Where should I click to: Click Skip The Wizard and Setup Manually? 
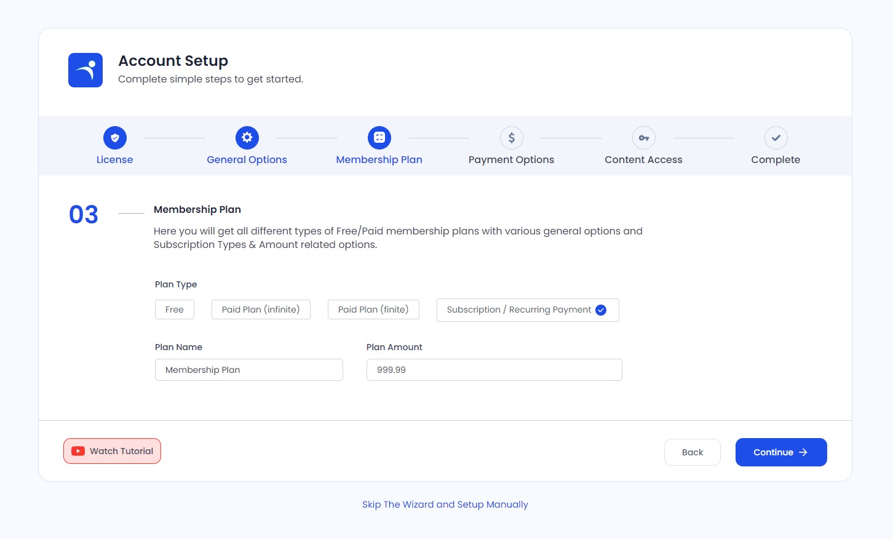pos(445,505)
